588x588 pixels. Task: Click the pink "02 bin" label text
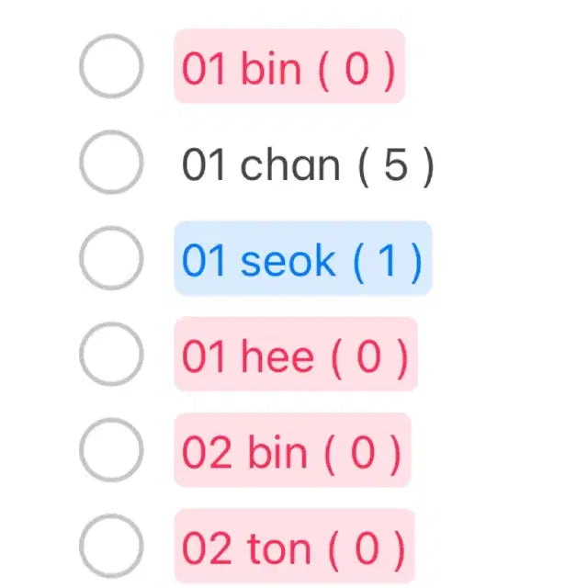click(x=243, y=452)
